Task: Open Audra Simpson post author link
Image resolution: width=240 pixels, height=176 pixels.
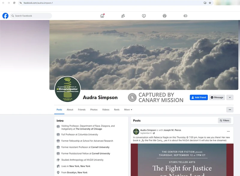Action: tap(148, 130)
